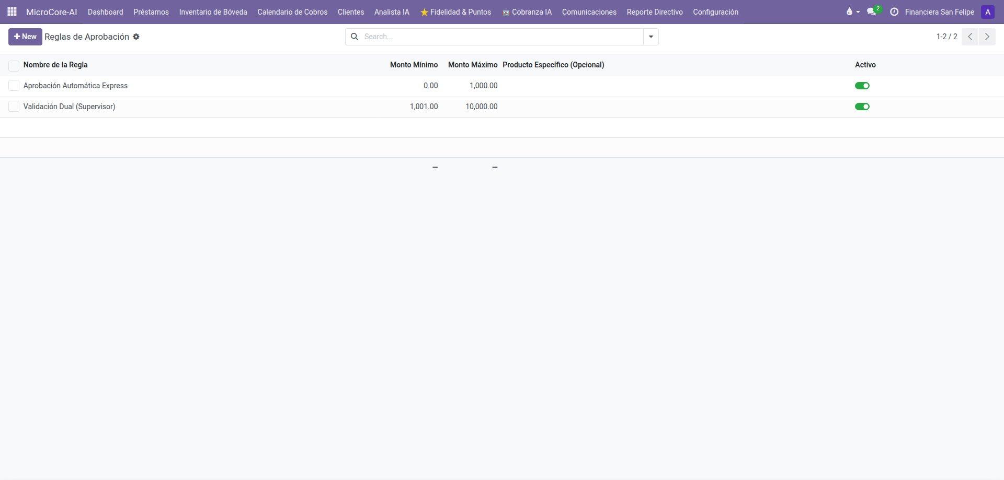Create a new approval rule with New

[x=25, y=37]
